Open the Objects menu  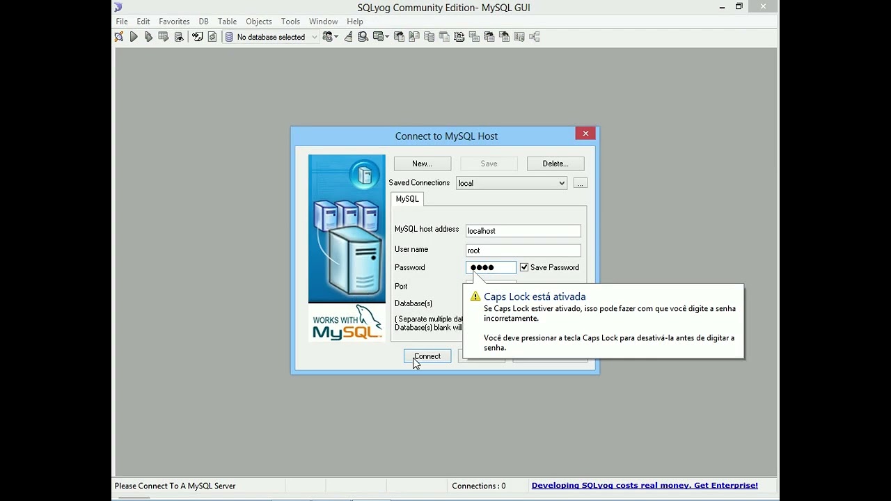259,22
